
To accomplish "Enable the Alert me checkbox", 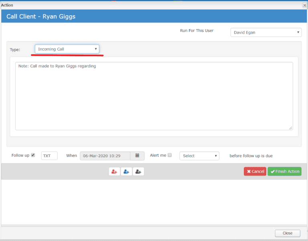I will [x=170, y=155].
